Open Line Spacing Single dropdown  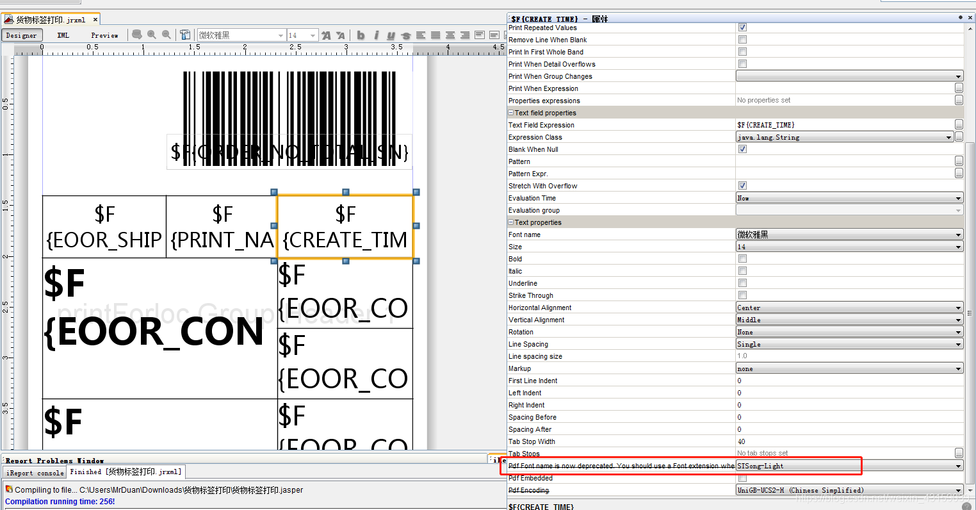coord(849,344)
